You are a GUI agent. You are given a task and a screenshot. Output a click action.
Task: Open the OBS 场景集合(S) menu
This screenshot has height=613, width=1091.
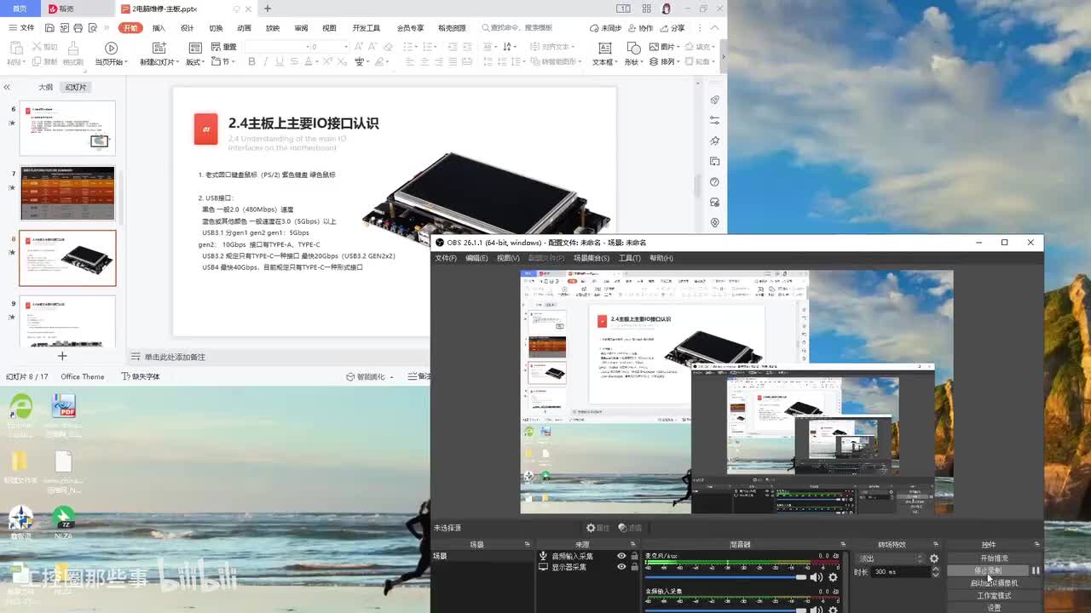tap(591, 258)
